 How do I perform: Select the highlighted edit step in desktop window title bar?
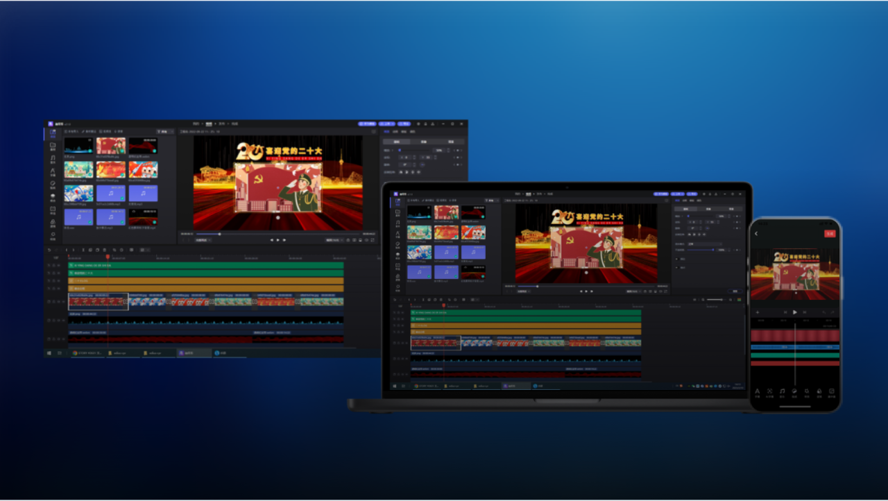tap(209, 124)
